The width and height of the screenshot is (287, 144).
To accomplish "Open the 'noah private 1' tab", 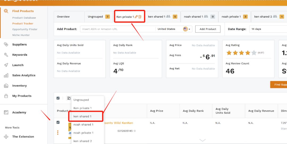I will tap(231, 17).
